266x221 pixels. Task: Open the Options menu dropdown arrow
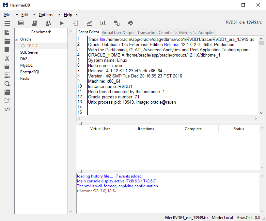coord(59,15)
